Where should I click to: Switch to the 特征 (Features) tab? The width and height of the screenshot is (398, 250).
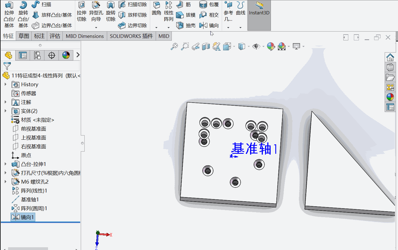point(8,36)
